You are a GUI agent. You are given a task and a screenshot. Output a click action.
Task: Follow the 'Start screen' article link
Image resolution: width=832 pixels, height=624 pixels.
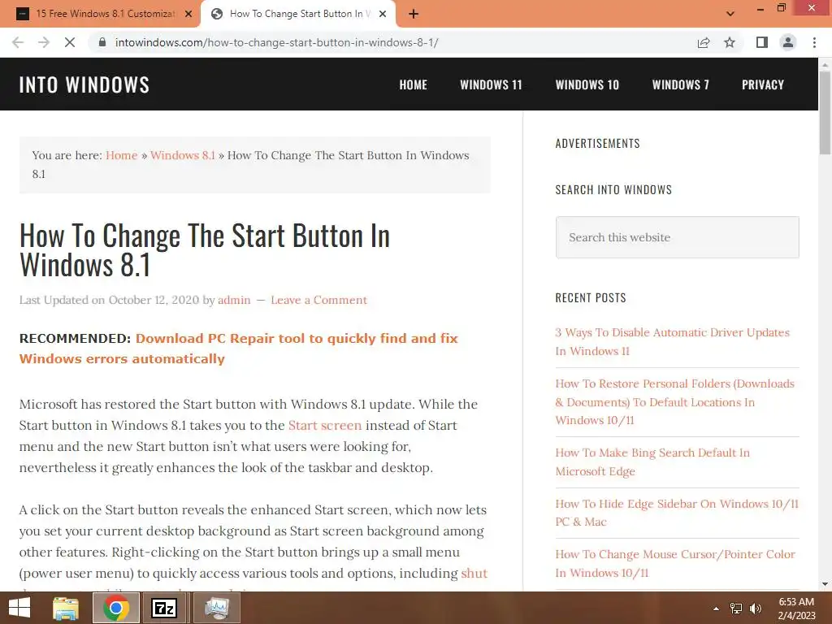tap(325, 426)
